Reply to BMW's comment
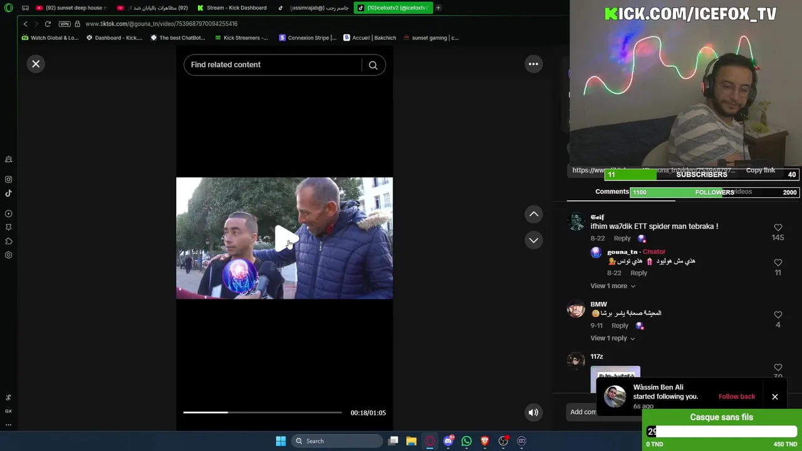802x451 pixels. point(620,325)
